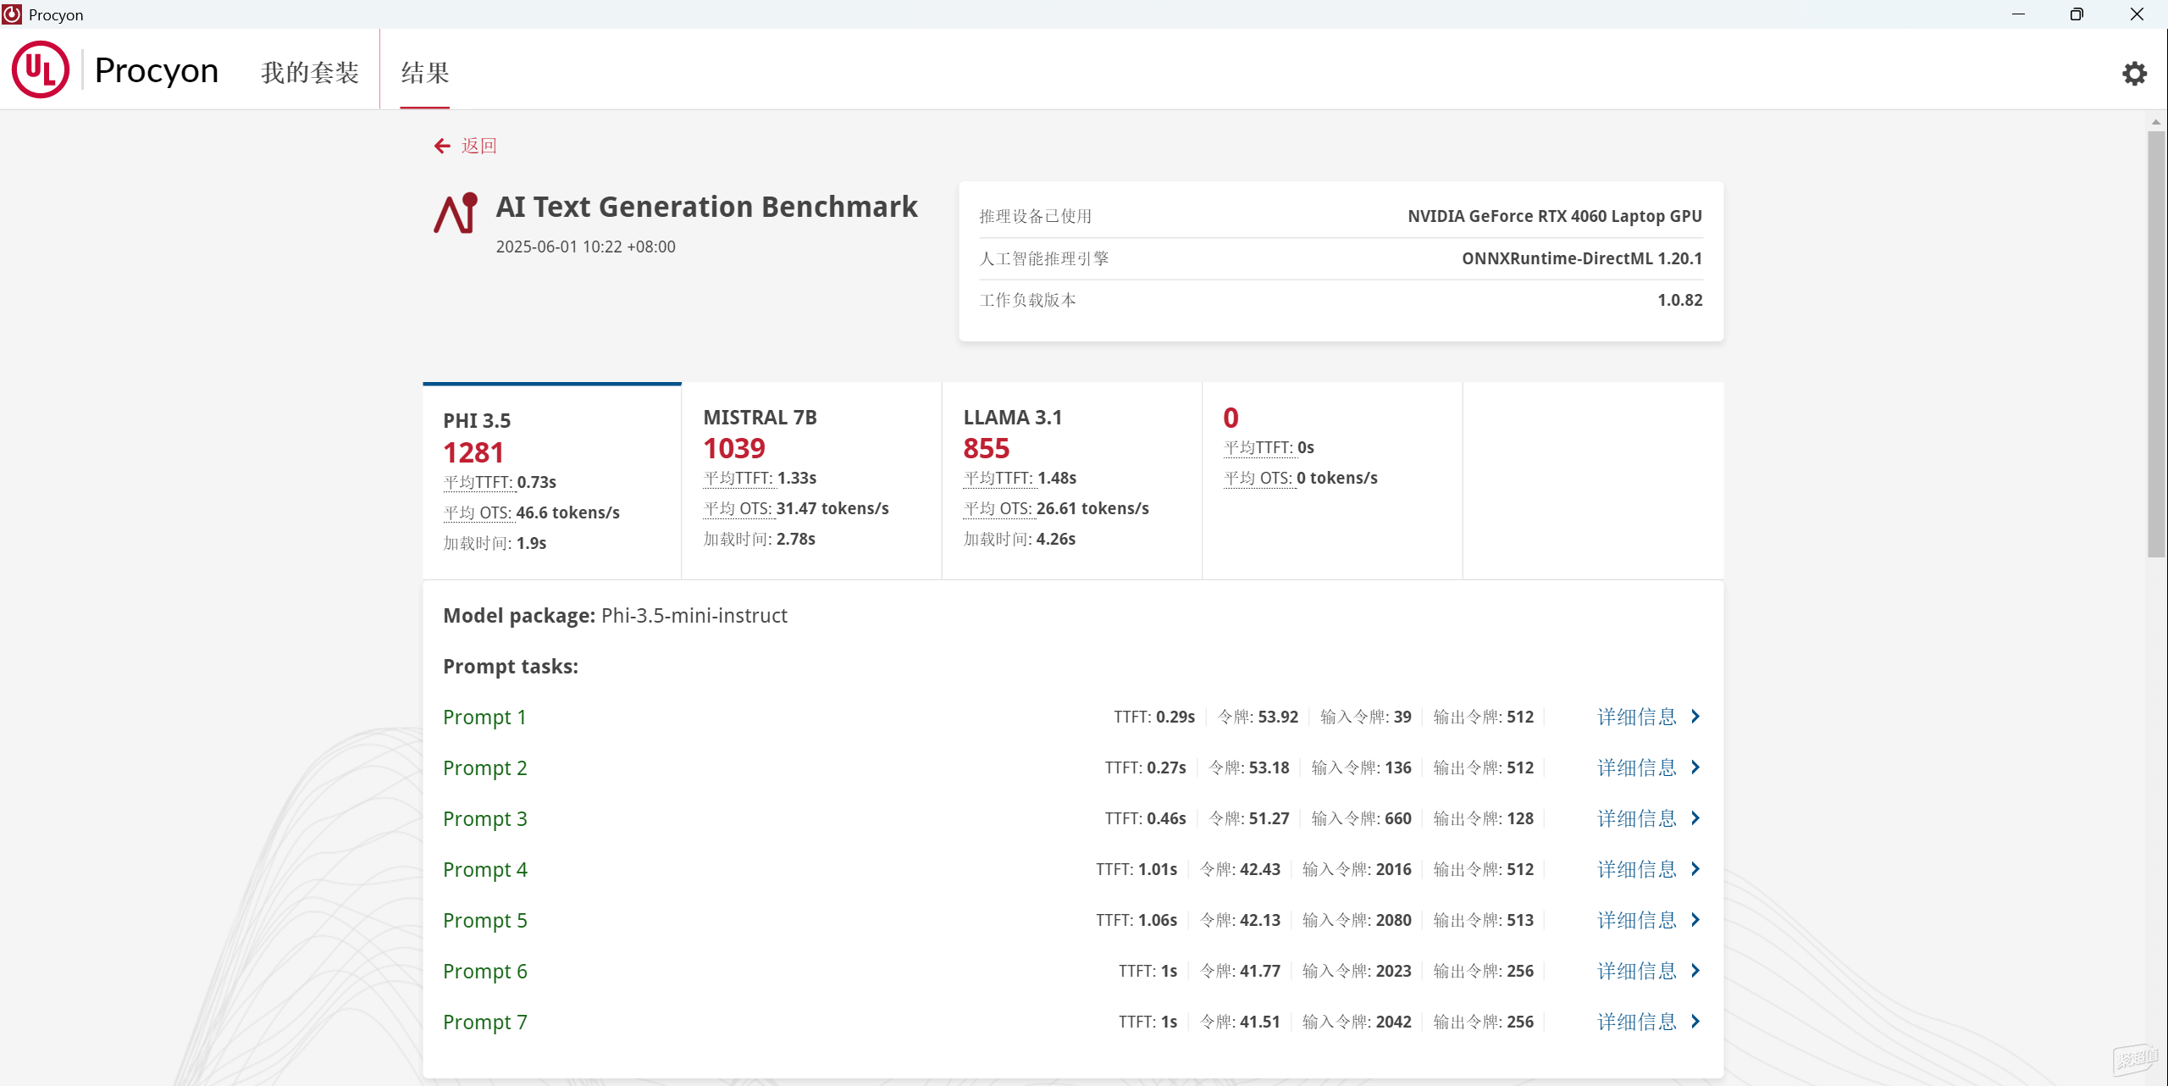
Task: Click the date 2025-06-01 10:22 +08:00
Action: pyautogui.click(x=586, y=247)
